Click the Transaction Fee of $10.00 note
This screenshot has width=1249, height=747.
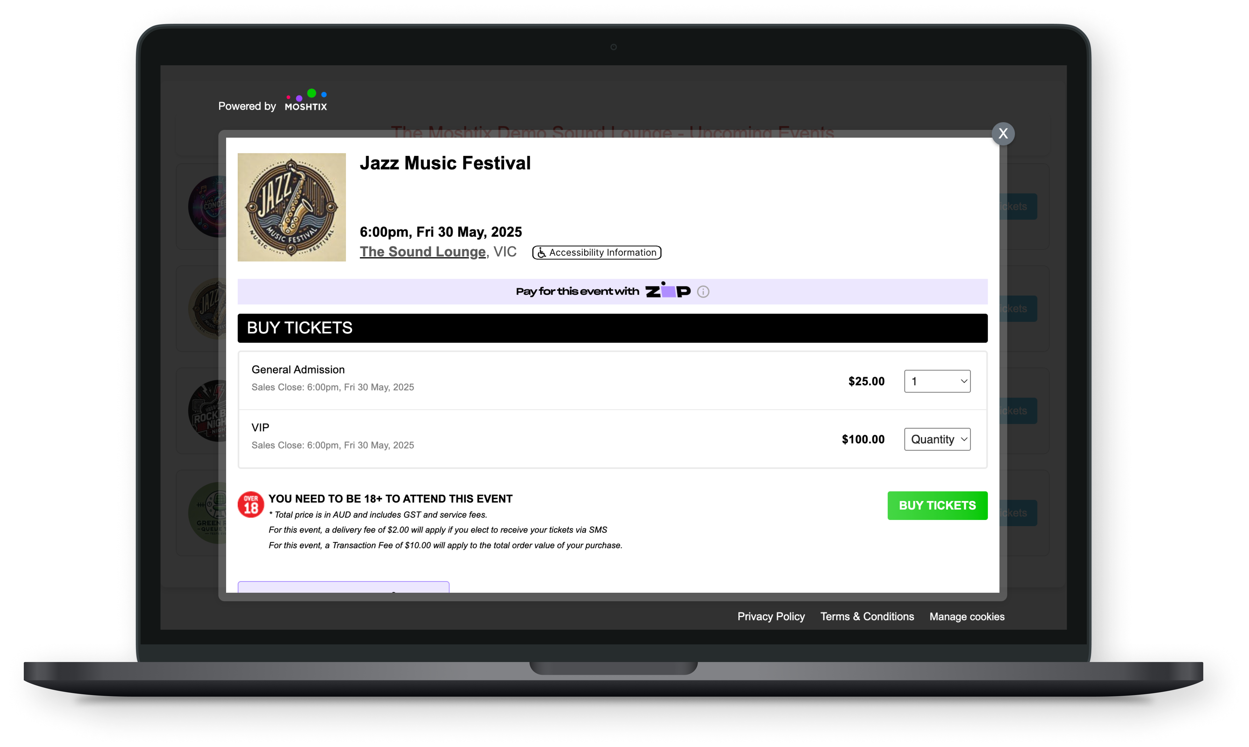[445, 545]
